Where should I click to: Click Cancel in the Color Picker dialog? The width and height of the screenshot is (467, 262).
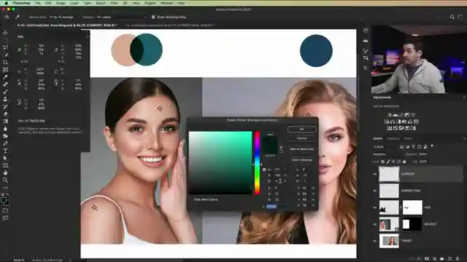(x=301, y=138)
